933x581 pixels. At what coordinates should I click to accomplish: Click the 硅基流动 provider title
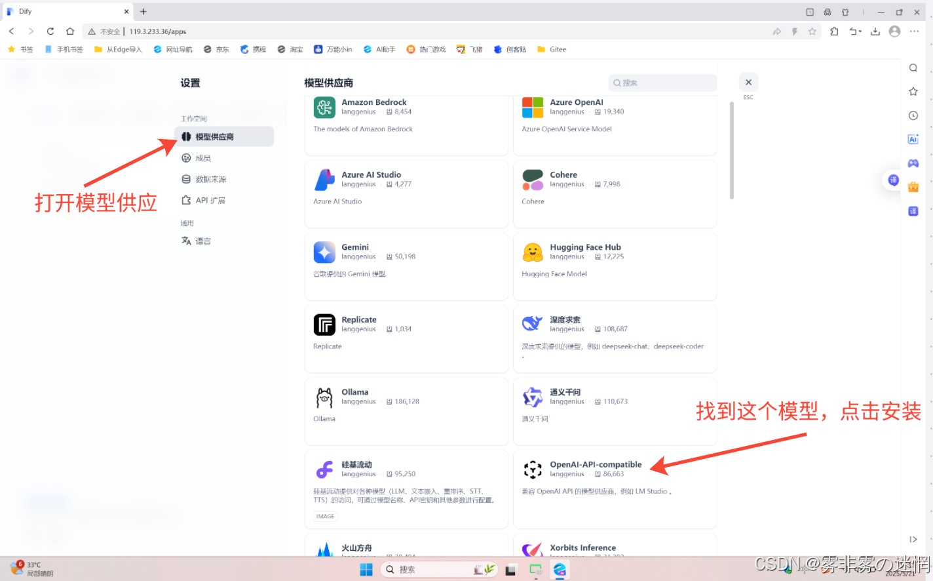pyautogui.click(x=356, y=464)
